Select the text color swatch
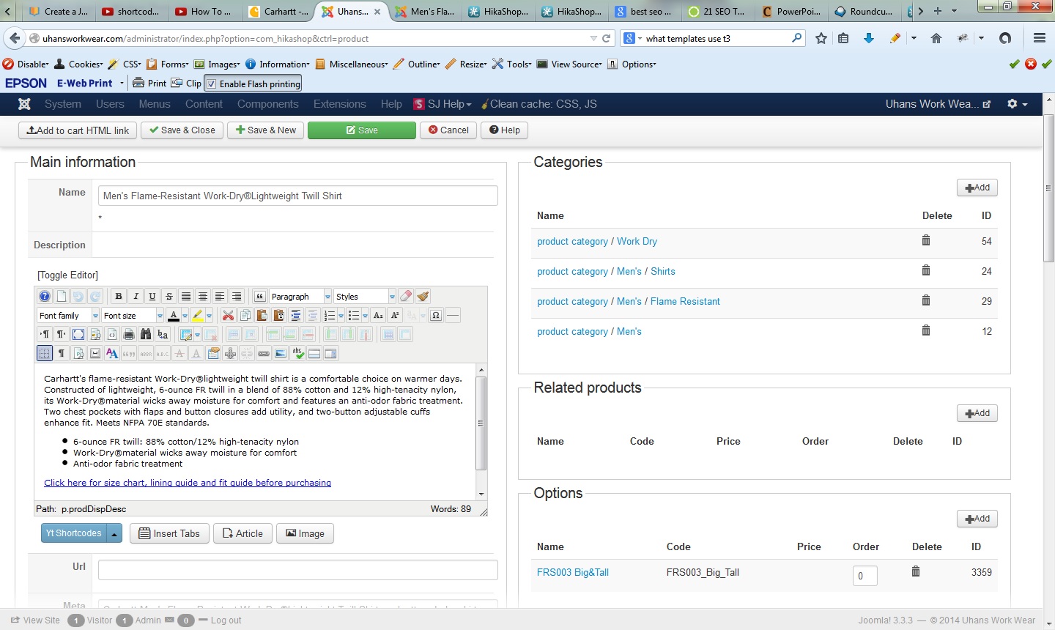This screenshot has height=630, width=1055. [173, 316]
